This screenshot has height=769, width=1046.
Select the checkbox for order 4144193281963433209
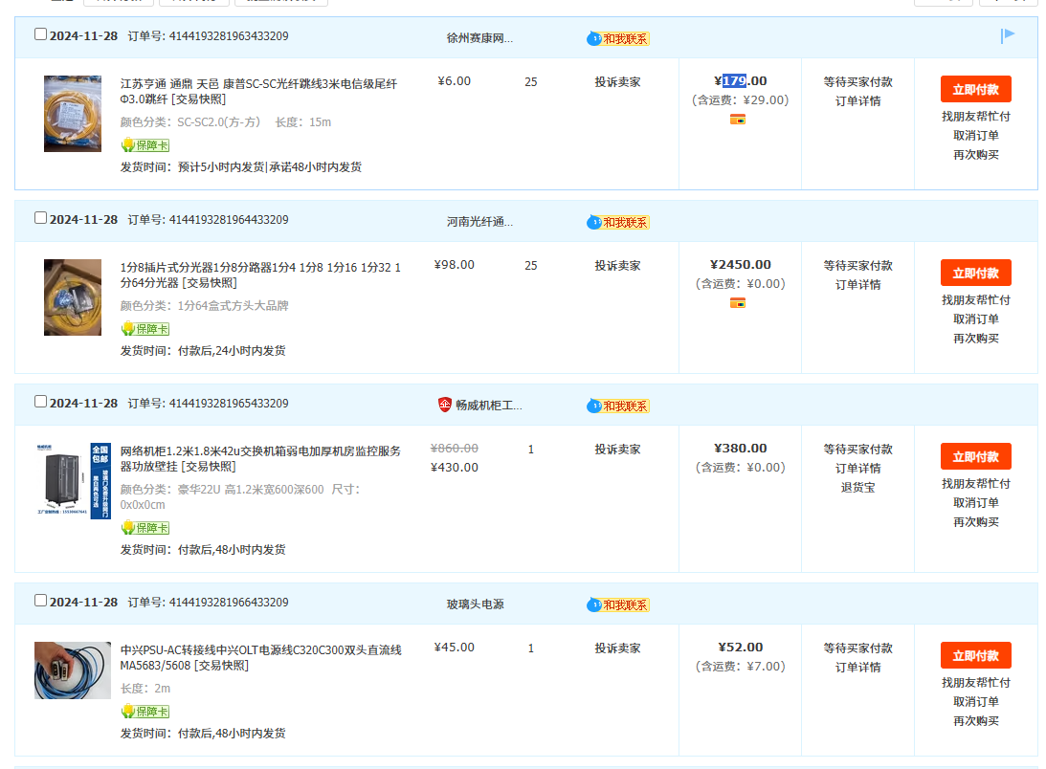coord(40,34)
